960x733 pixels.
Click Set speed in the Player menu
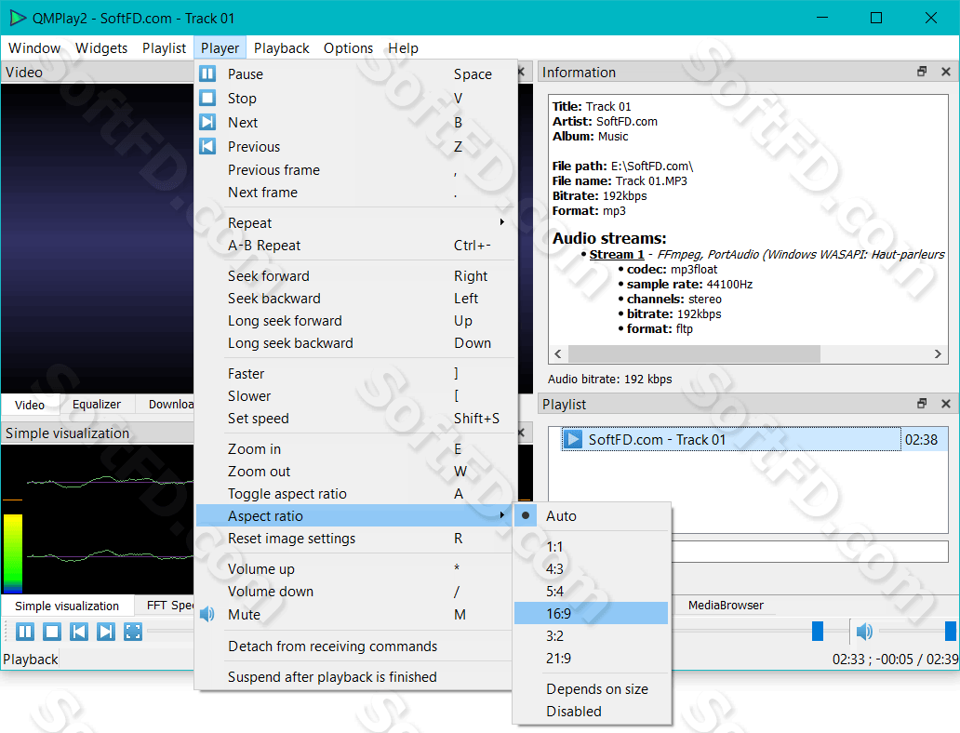(x=356, y=419)
